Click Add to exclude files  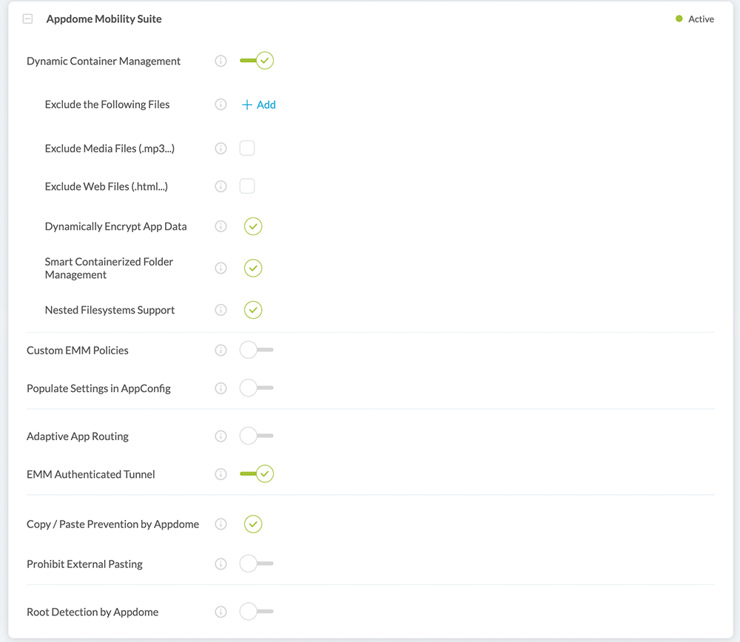(259, 105)
